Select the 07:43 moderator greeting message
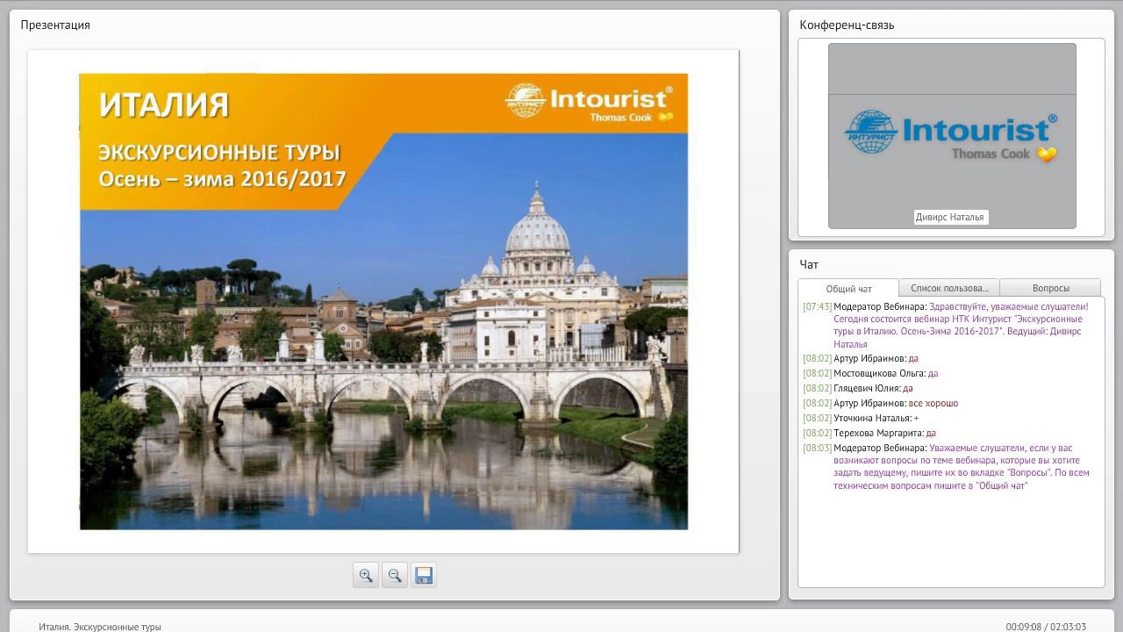Viewport: 1123px width, 632px height. click(947, 326)
